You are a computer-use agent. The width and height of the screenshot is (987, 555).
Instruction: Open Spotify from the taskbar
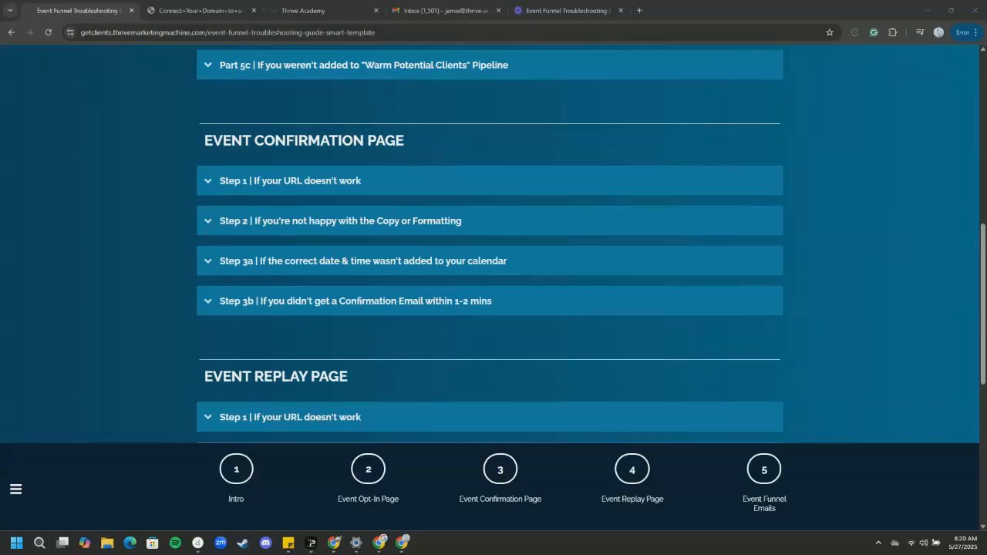pos(175,543)
